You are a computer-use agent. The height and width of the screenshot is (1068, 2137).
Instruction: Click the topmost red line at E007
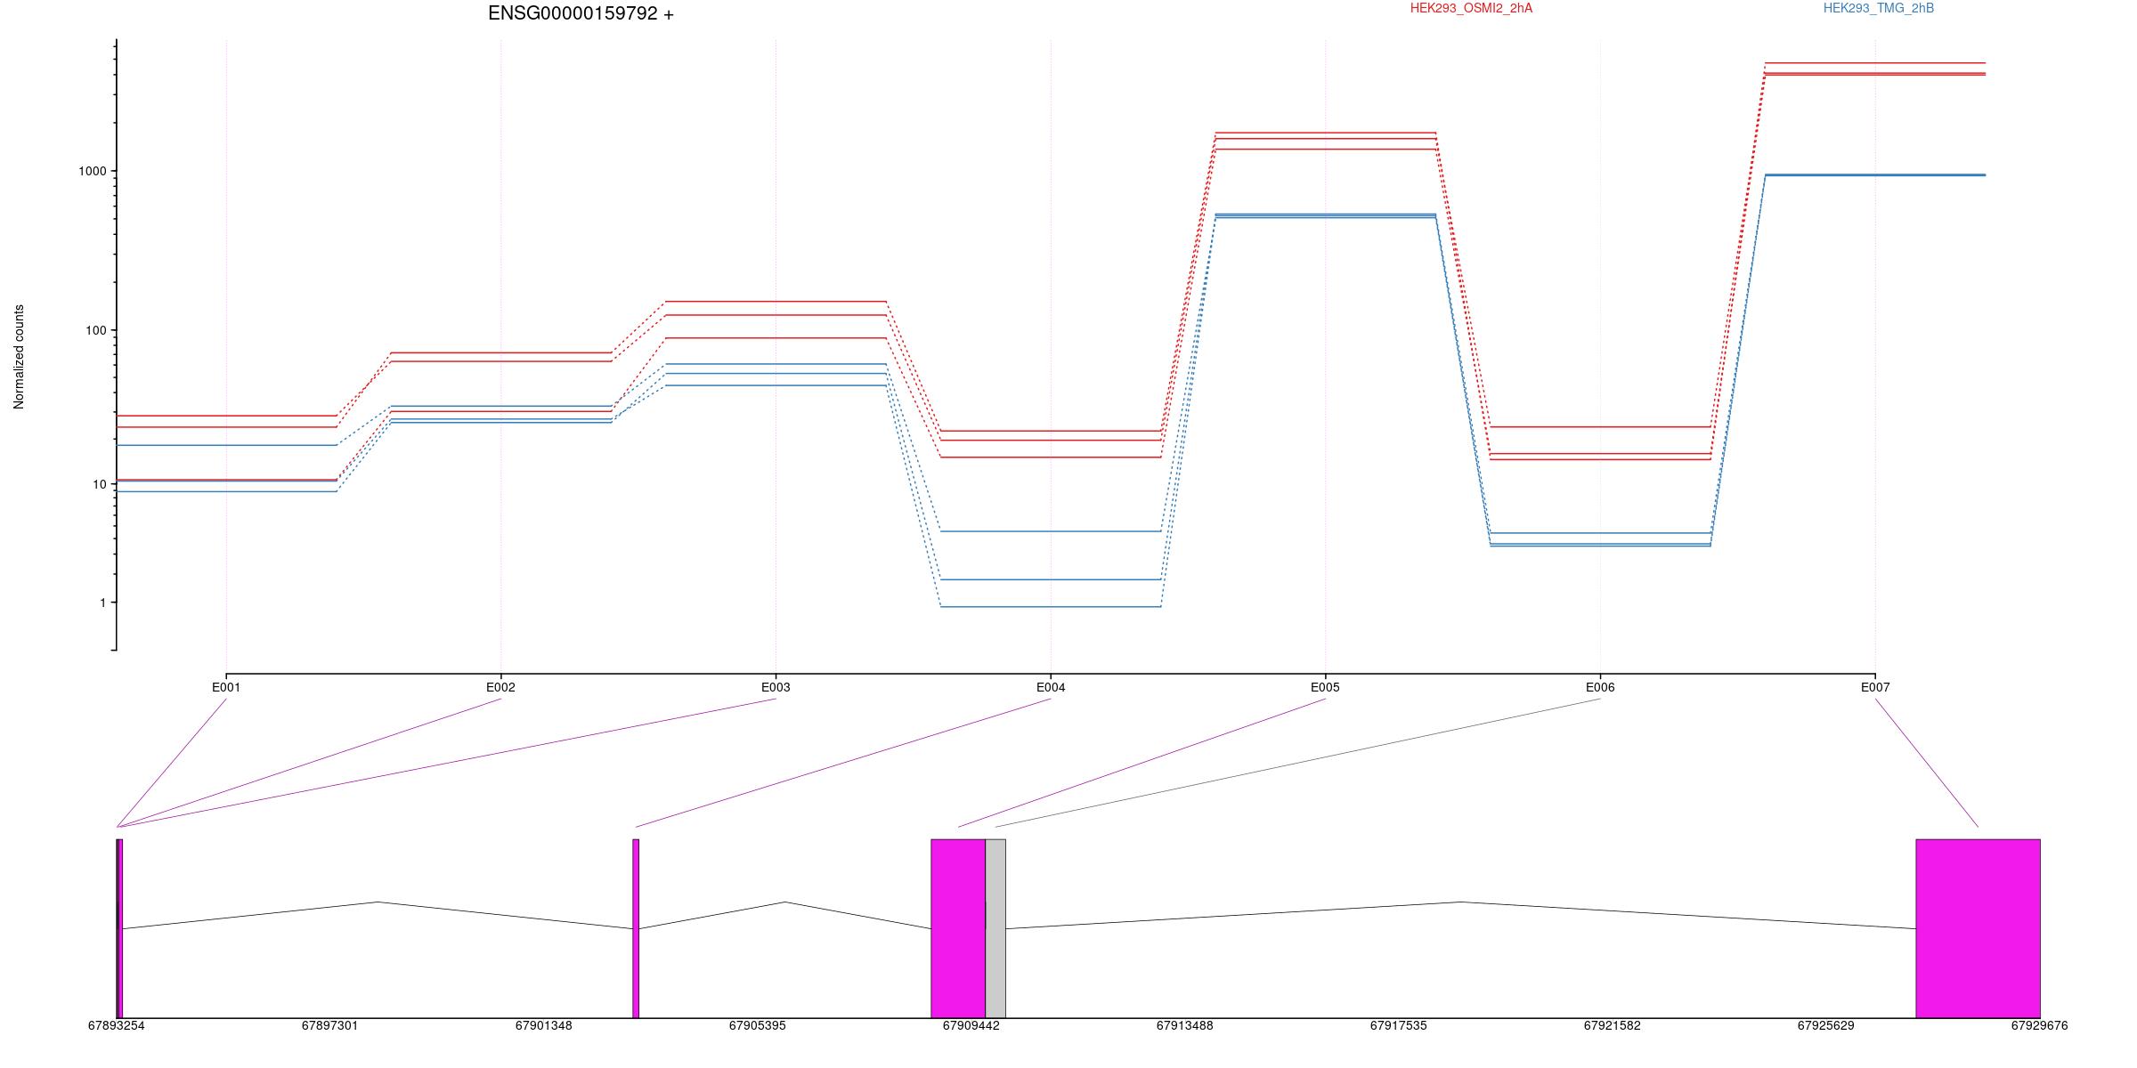(x=1875, y=63)
